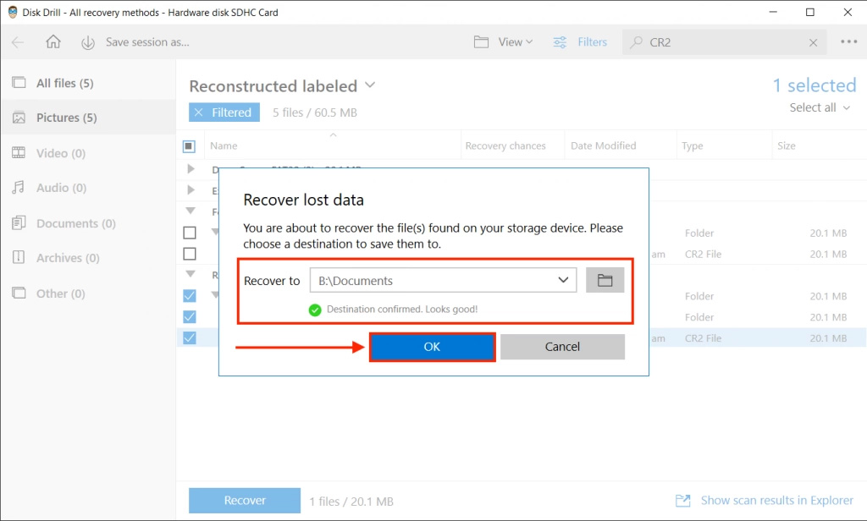The height and width of the screenshot is (521, 867).
Task: Close the Disk Drill window
Action: point(848,12)
